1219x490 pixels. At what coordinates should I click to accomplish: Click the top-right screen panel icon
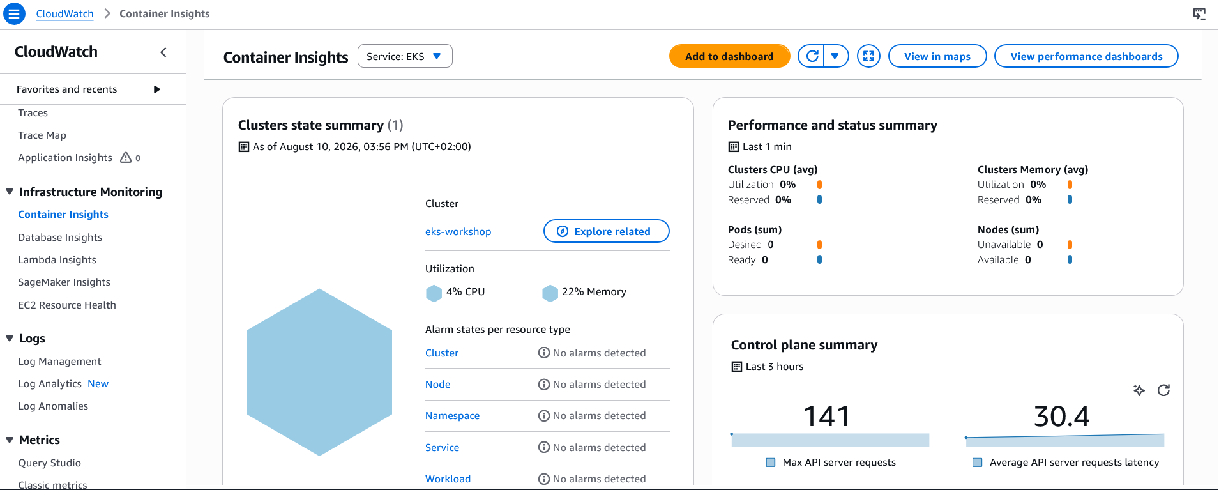coord(1199,13)
